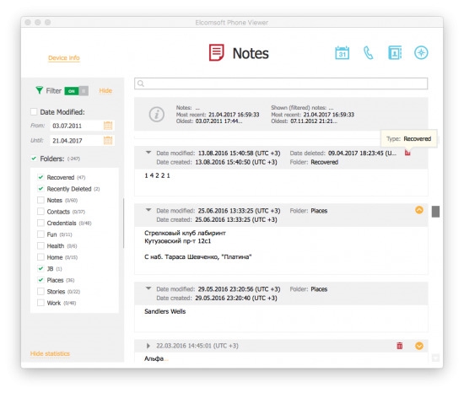Image resolution: width=464 pixels, height=393 pixels.
Task: Uncheck the Places folder checkbox
Action: 40,280
